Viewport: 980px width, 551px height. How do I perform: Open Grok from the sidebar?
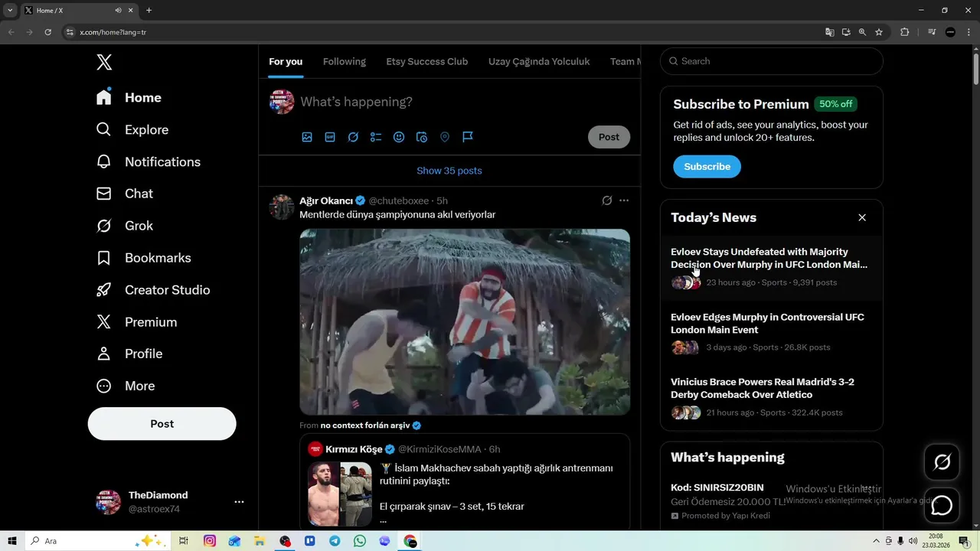124,226
